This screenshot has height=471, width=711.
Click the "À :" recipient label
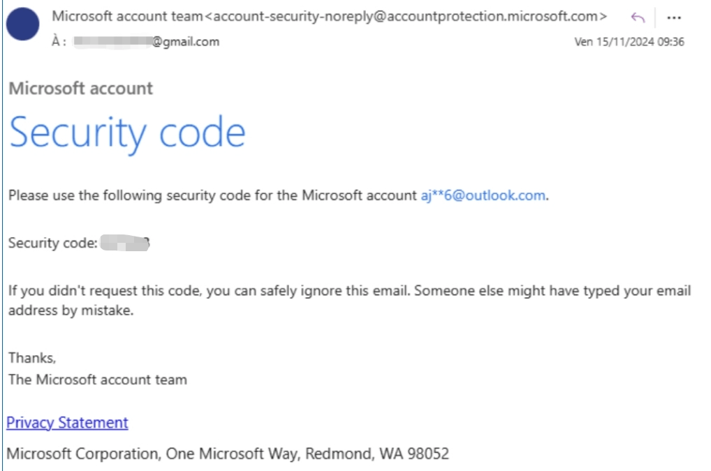click(59, 42)
